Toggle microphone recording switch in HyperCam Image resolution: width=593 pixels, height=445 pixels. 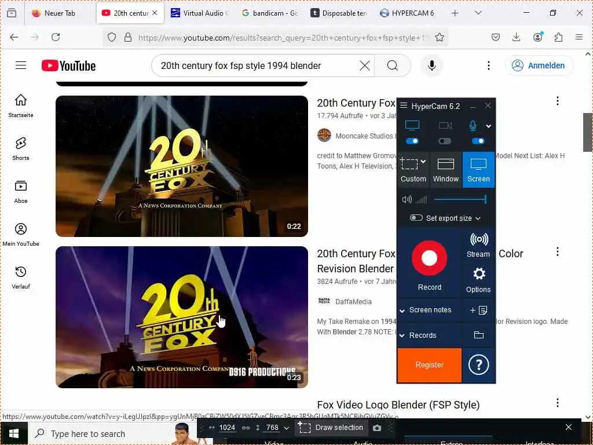click(478, 141)
